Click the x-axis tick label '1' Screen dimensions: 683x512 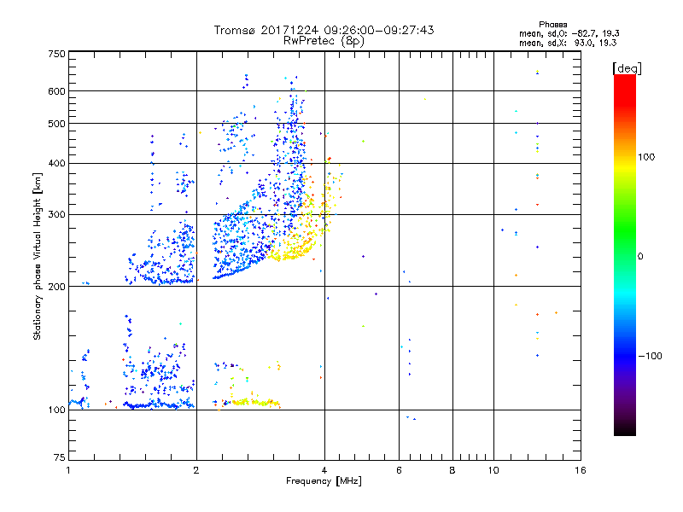click(x=68, y=470)
